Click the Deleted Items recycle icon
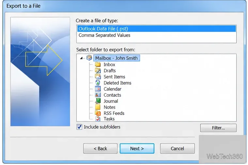The width and height of the screenshot is (248, 165). (x=98, y=83)
